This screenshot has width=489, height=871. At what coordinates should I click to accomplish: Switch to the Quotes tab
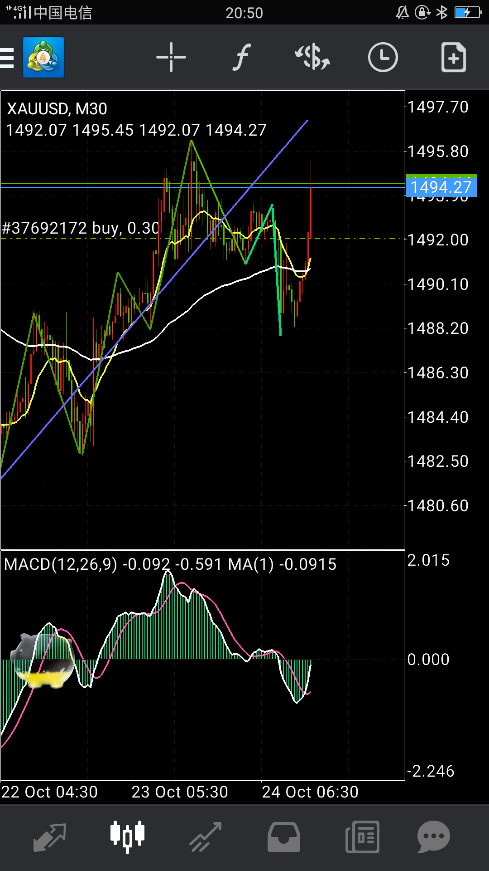point(50,837)
